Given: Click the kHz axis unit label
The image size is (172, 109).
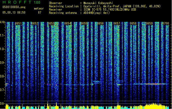Looking at the screenshot, I should tap(2, 22).
